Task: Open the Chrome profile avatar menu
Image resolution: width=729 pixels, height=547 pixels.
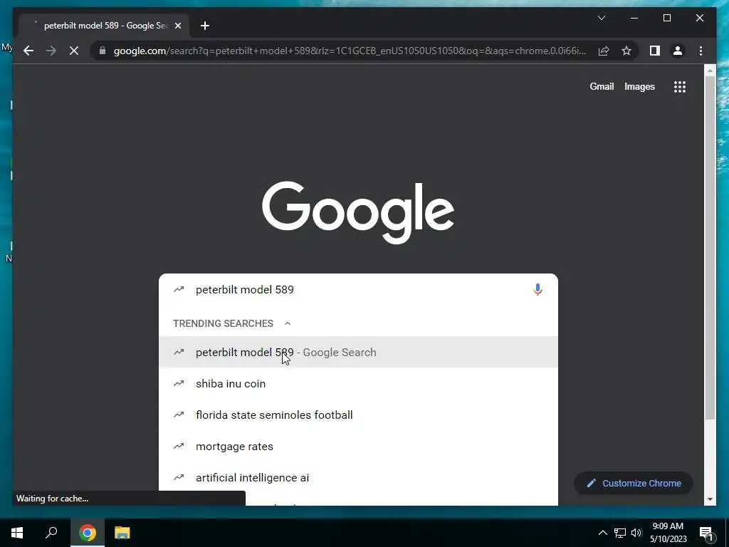Action: coord(678,51)
